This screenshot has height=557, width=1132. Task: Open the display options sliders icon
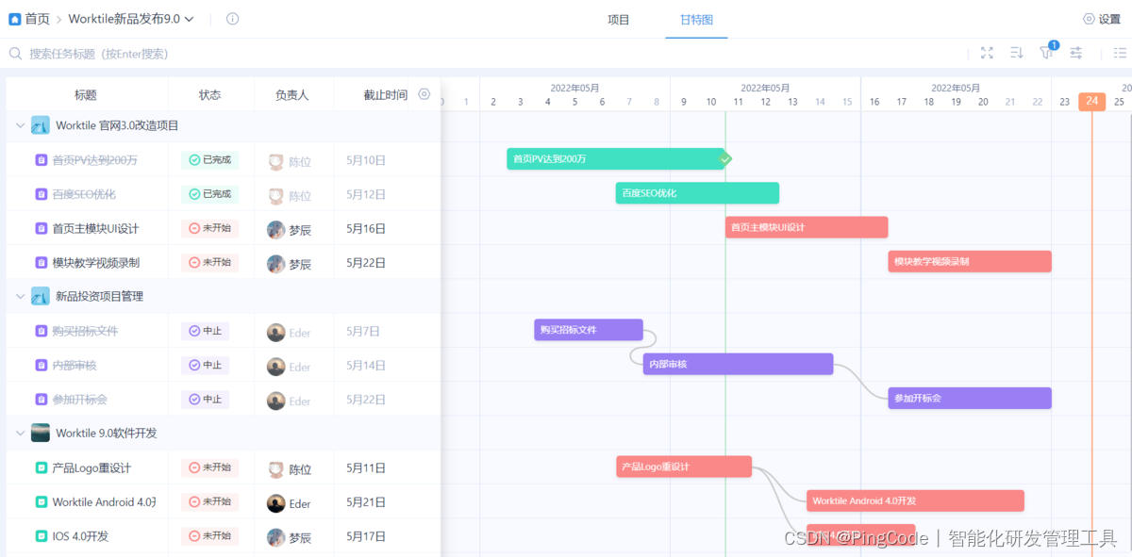1075,54
